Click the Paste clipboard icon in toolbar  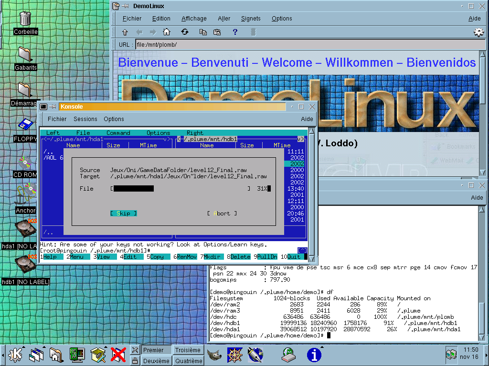coord(217,32)
